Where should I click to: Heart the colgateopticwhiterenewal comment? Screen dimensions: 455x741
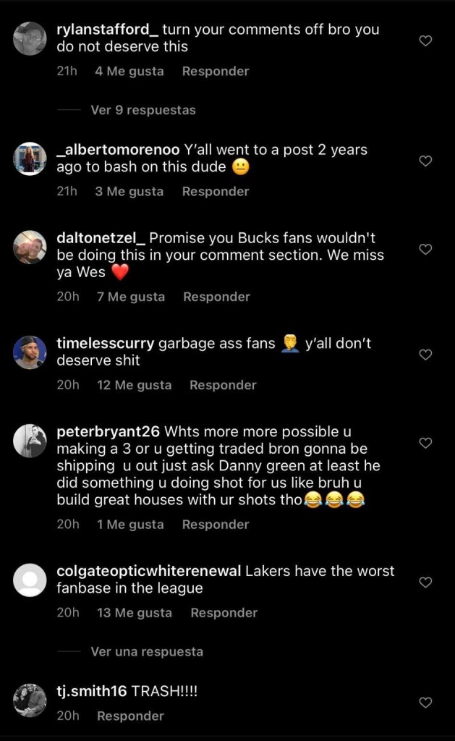click(x=425, y=583)
